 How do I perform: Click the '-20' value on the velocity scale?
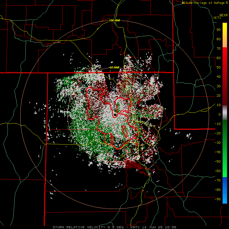point(218,133)
